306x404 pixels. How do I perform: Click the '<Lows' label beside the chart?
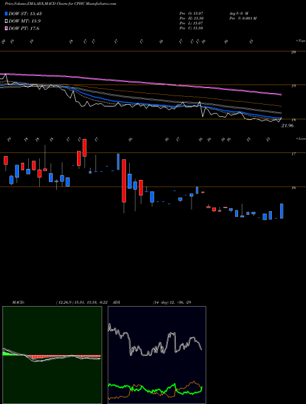(300, 138)
